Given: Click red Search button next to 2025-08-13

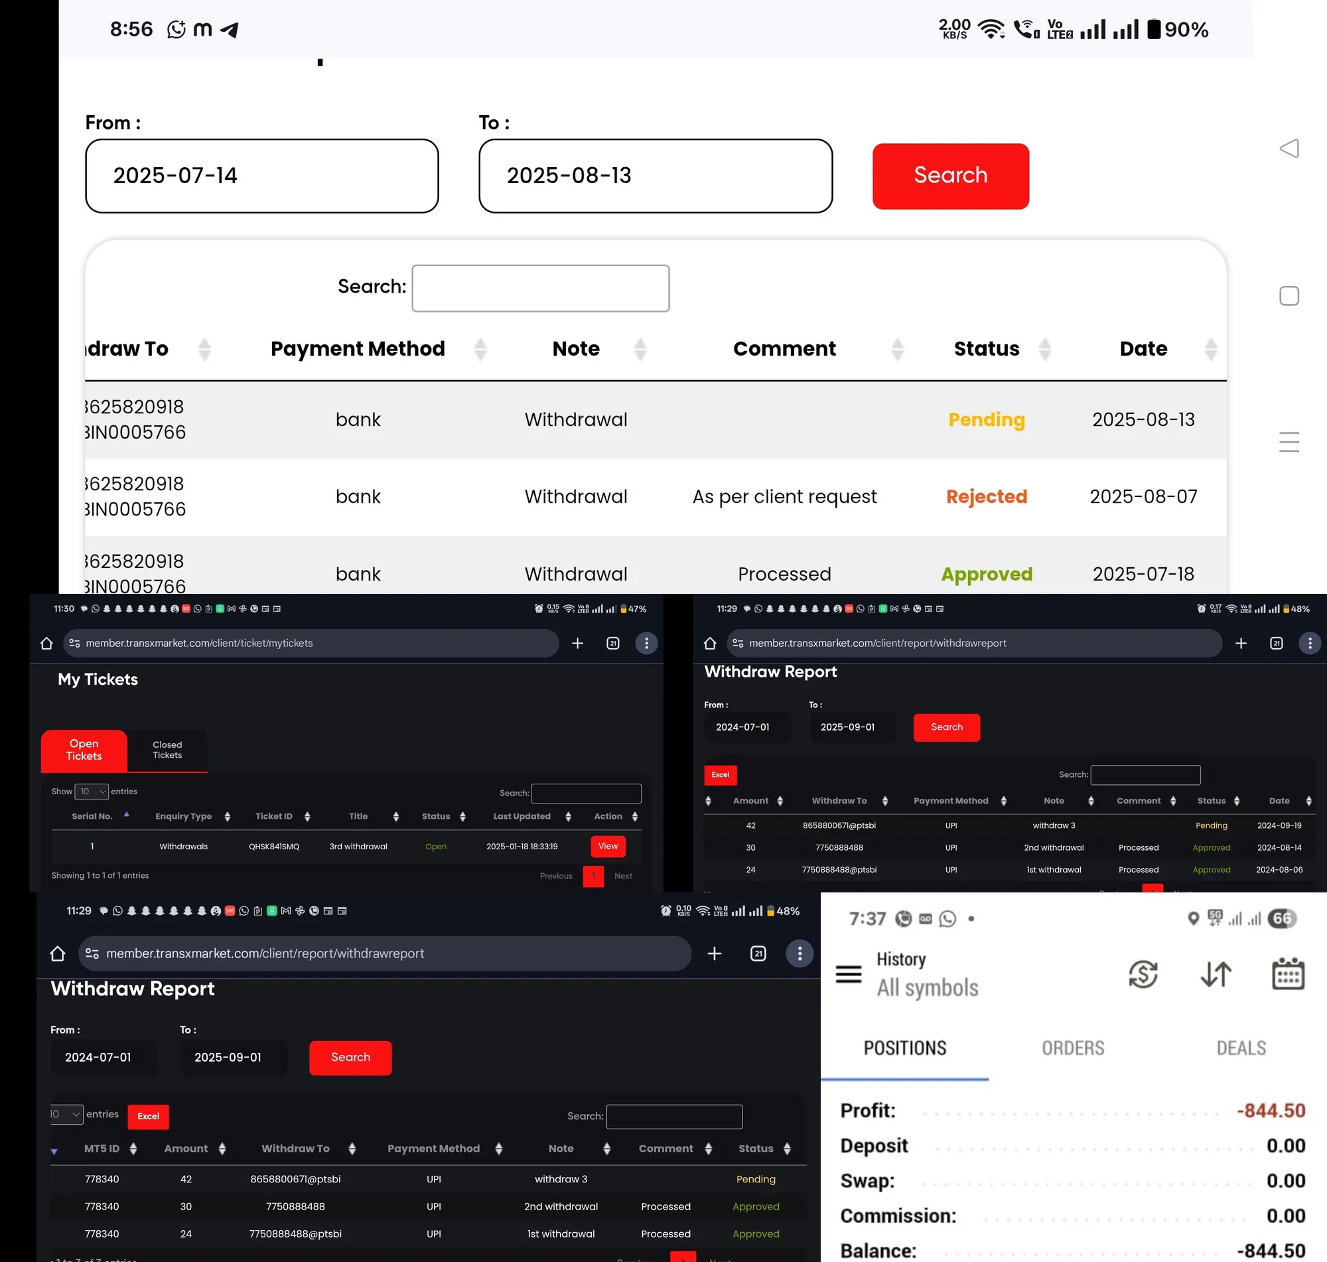Looking at the screenshot, I should point(950,176).
